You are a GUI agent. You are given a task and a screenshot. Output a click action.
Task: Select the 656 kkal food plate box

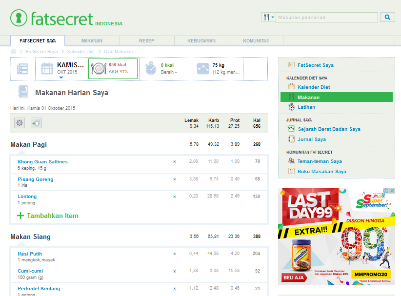113,69
